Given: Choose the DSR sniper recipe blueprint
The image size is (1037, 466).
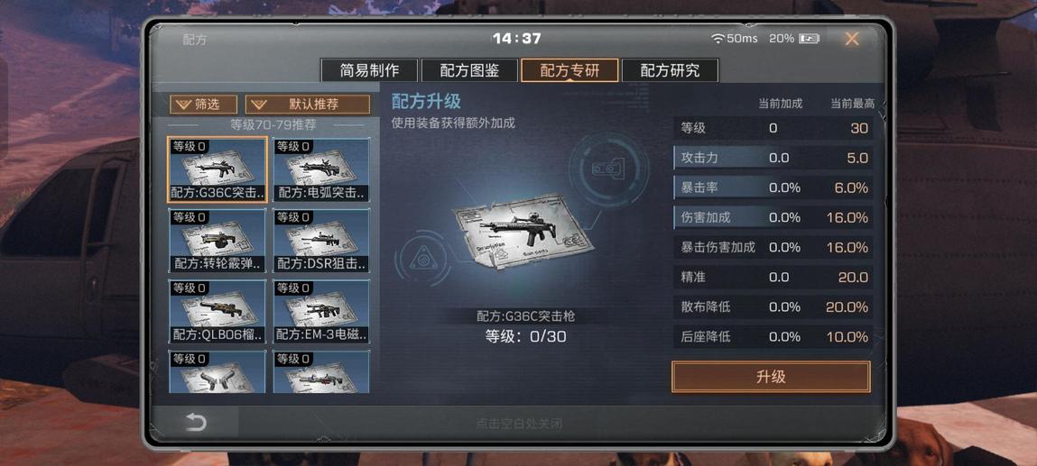Looking at the screenshot, I should (x=320, y=241).
